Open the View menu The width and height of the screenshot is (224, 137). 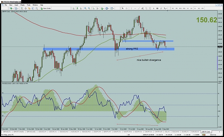tap(11, 5)
